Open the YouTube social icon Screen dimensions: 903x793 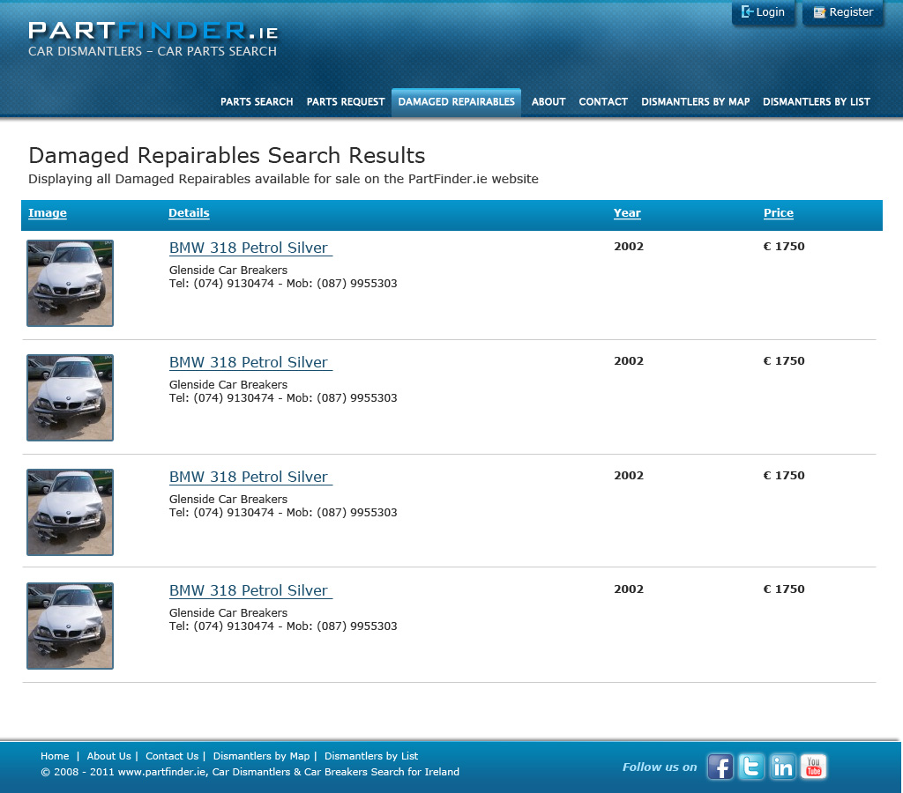(813, 767)
